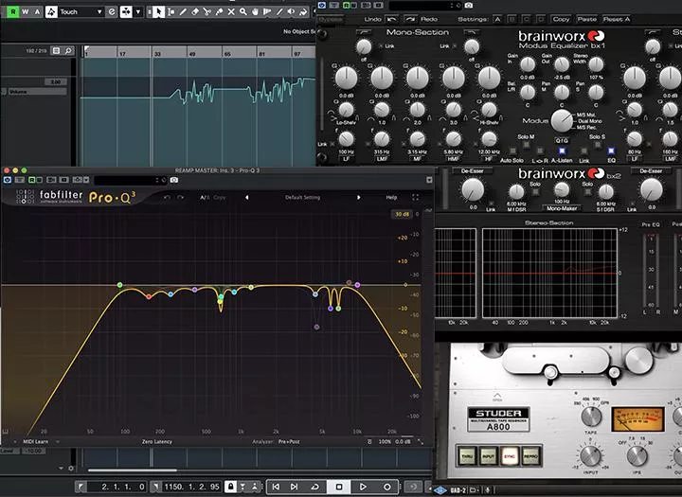Select the Line tool in the toolbar
The width and height of the screenshot is (682, 497).
pyautogui.click(x=279, y=11)
